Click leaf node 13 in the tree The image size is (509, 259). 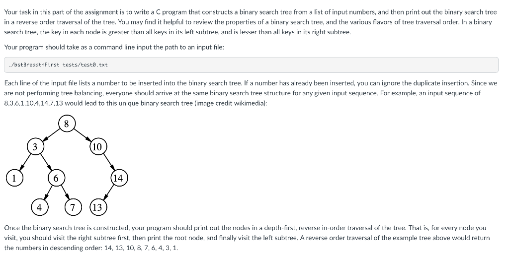coord(97,207)
